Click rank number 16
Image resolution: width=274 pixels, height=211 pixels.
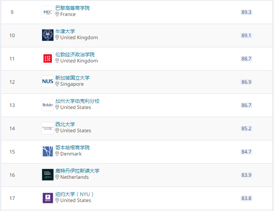tap(12, 175)
